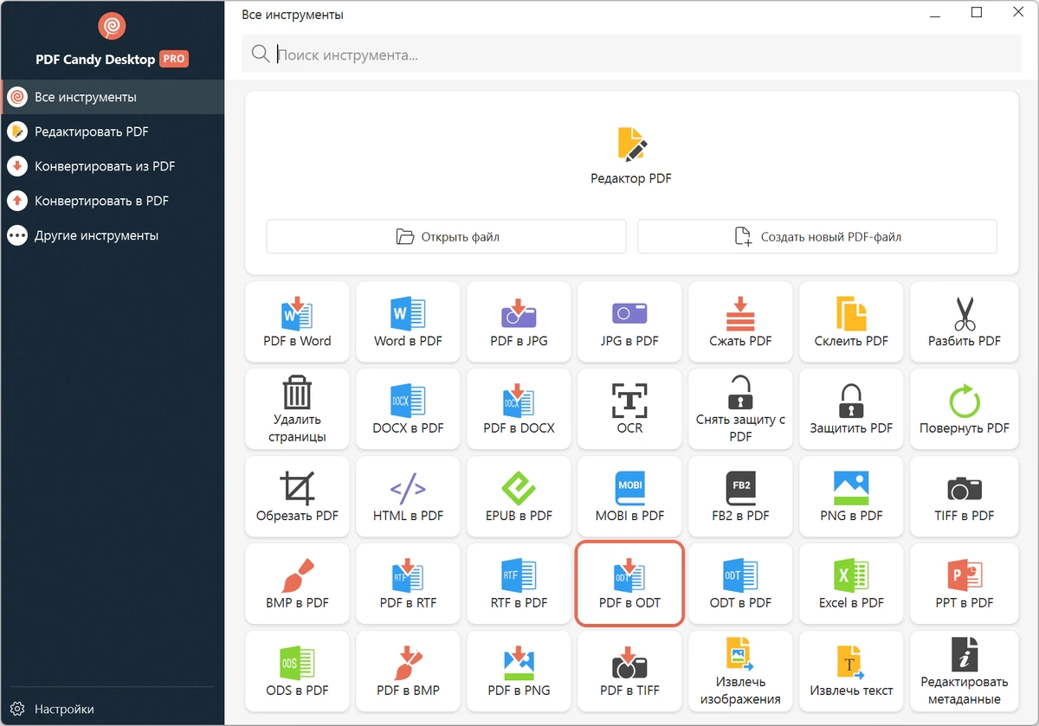Screen dimensions: 1039x726
Task: Open Конвертировать в PDF section
Action: tap(113, 201)
